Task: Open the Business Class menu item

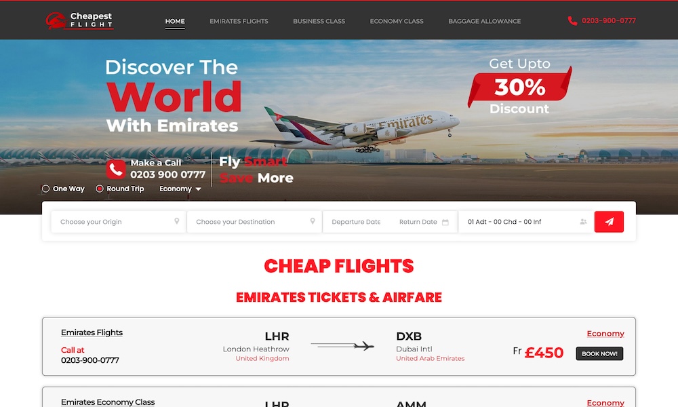Action: (319, 21)
